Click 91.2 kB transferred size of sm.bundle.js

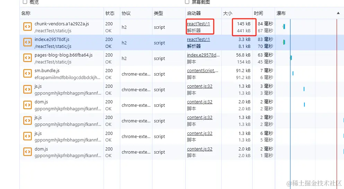click(x=243, y=70)
